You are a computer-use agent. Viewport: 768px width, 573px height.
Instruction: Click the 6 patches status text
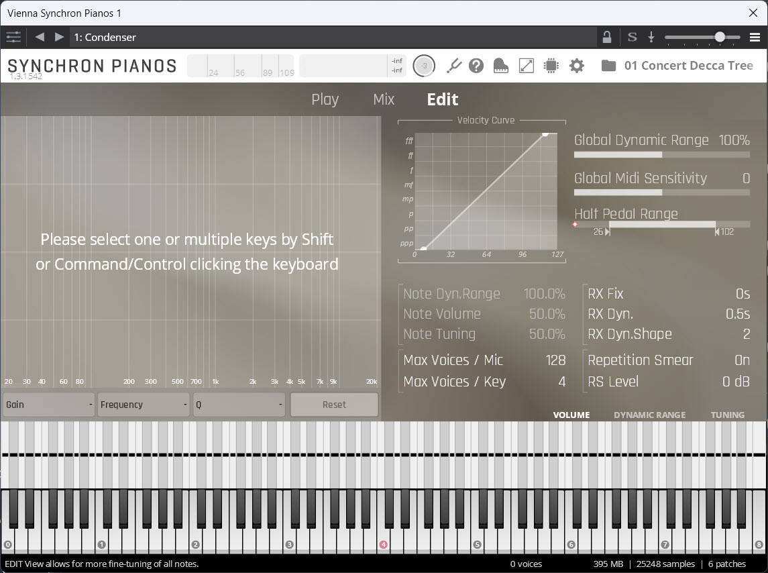pyautogui.click(x=727, y=564)
